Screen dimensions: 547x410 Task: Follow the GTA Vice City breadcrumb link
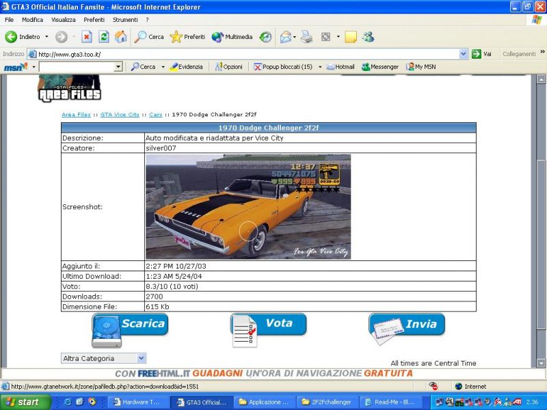(120, 114)
